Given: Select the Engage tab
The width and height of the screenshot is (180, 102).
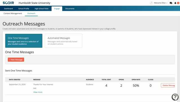Looking at the screenshot, I should pos(57,9).
